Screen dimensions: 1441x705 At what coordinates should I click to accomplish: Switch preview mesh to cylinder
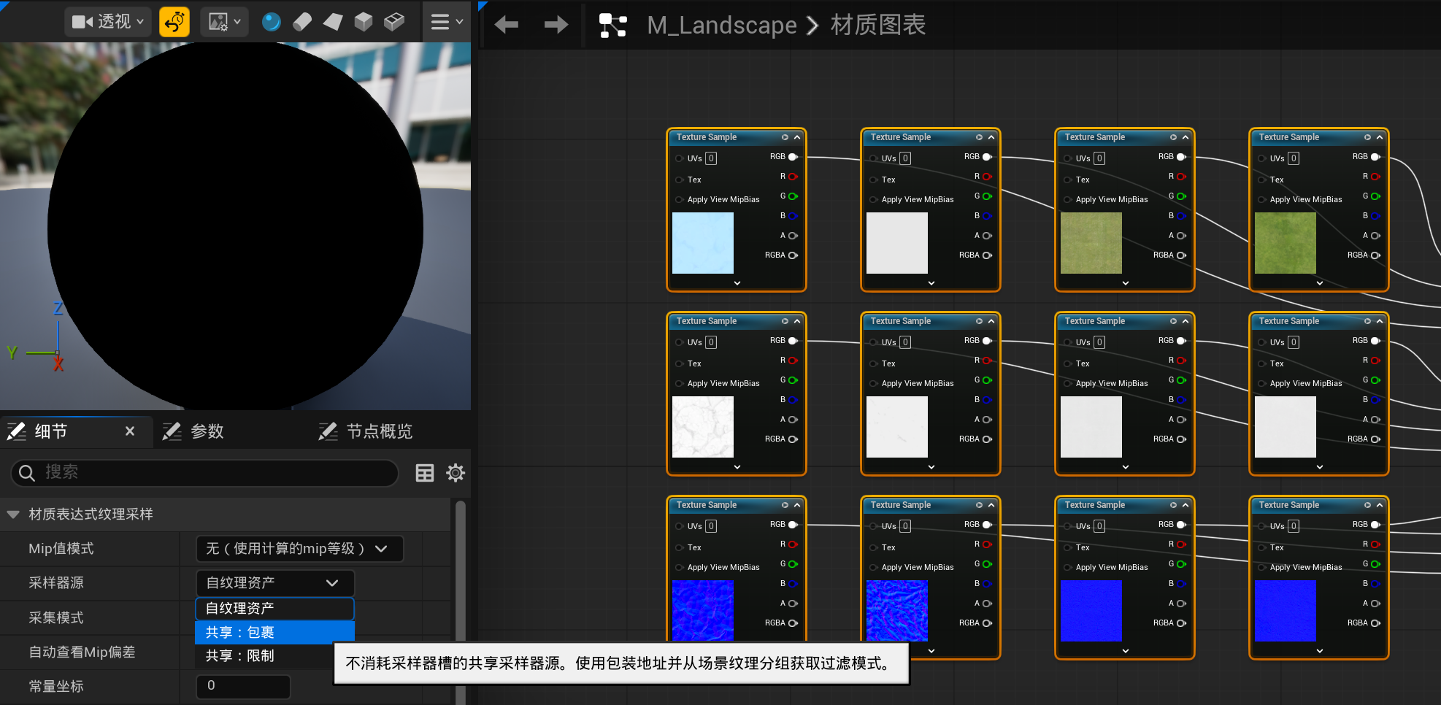tap(302, 22)
